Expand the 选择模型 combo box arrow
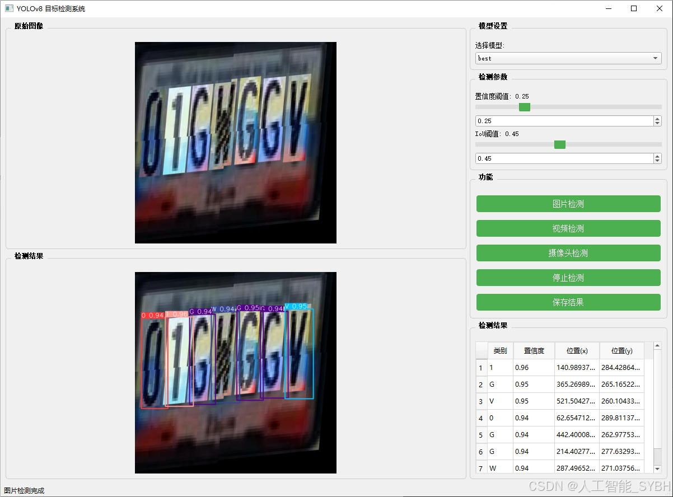673x497 pixels. (x=655, y=58)
